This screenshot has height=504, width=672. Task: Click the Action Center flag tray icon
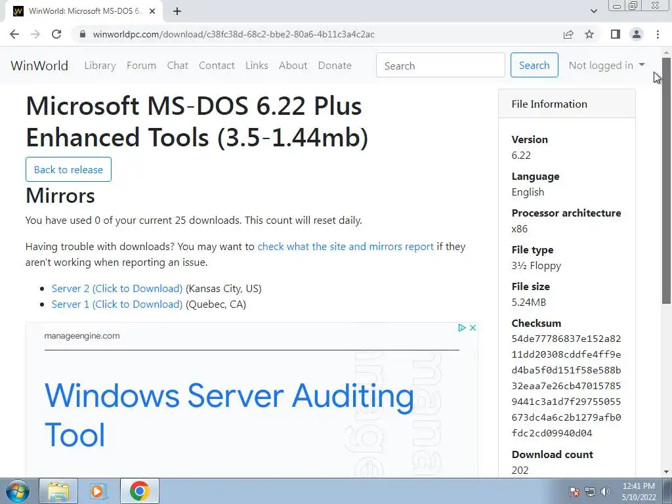point(574,492)
